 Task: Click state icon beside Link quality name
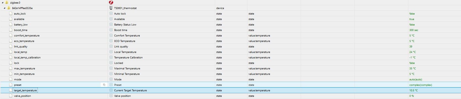click(111, 46)
